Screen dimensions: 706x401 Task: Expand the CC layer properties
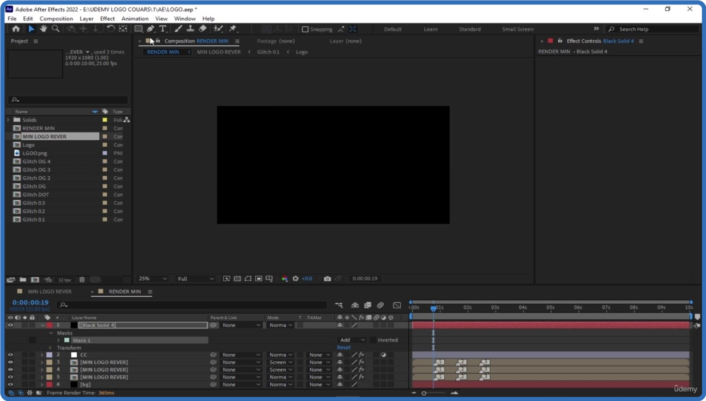[x=42, y=355]
